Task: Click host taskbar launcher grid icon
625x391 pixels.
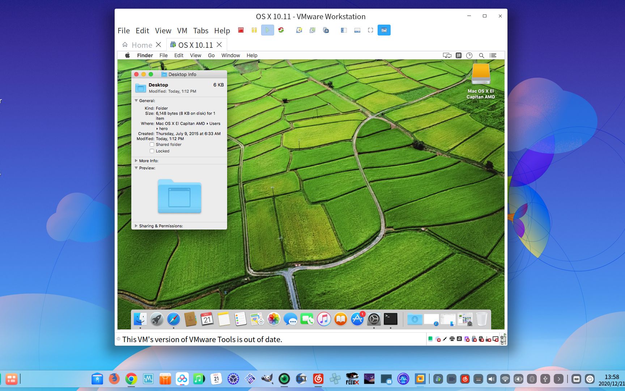Action: 11,379
